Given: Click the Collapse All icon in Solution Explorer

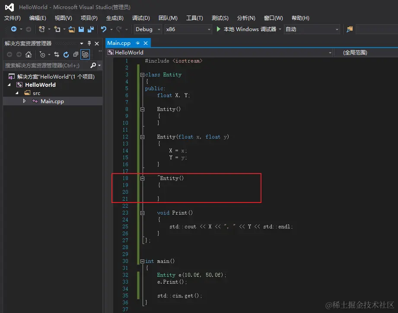Looking at the screenshot, I should 75,54.
